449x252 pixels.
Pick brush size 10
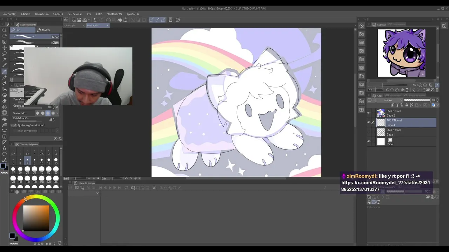41,161
